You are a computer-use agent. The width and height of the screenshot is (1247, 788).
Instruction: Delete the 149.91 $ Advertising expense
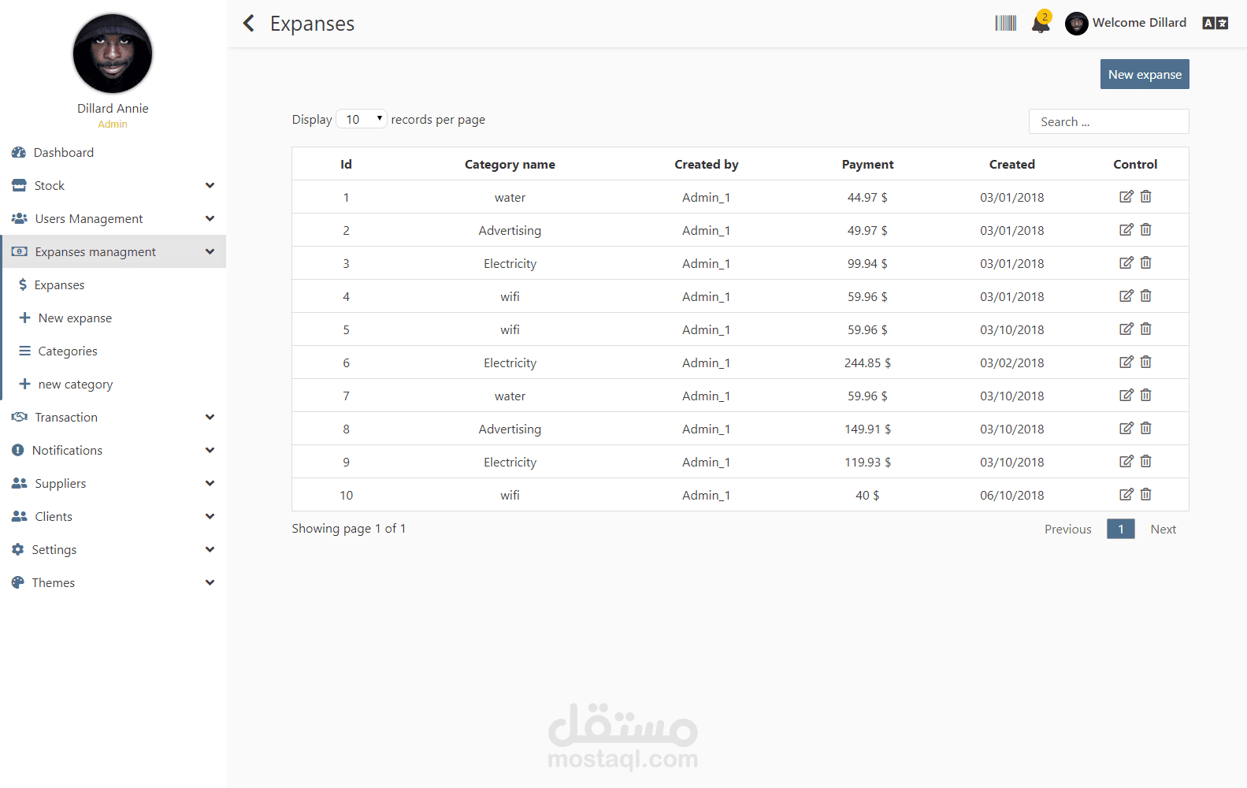pyautogui.click(x=1146, y=428)
